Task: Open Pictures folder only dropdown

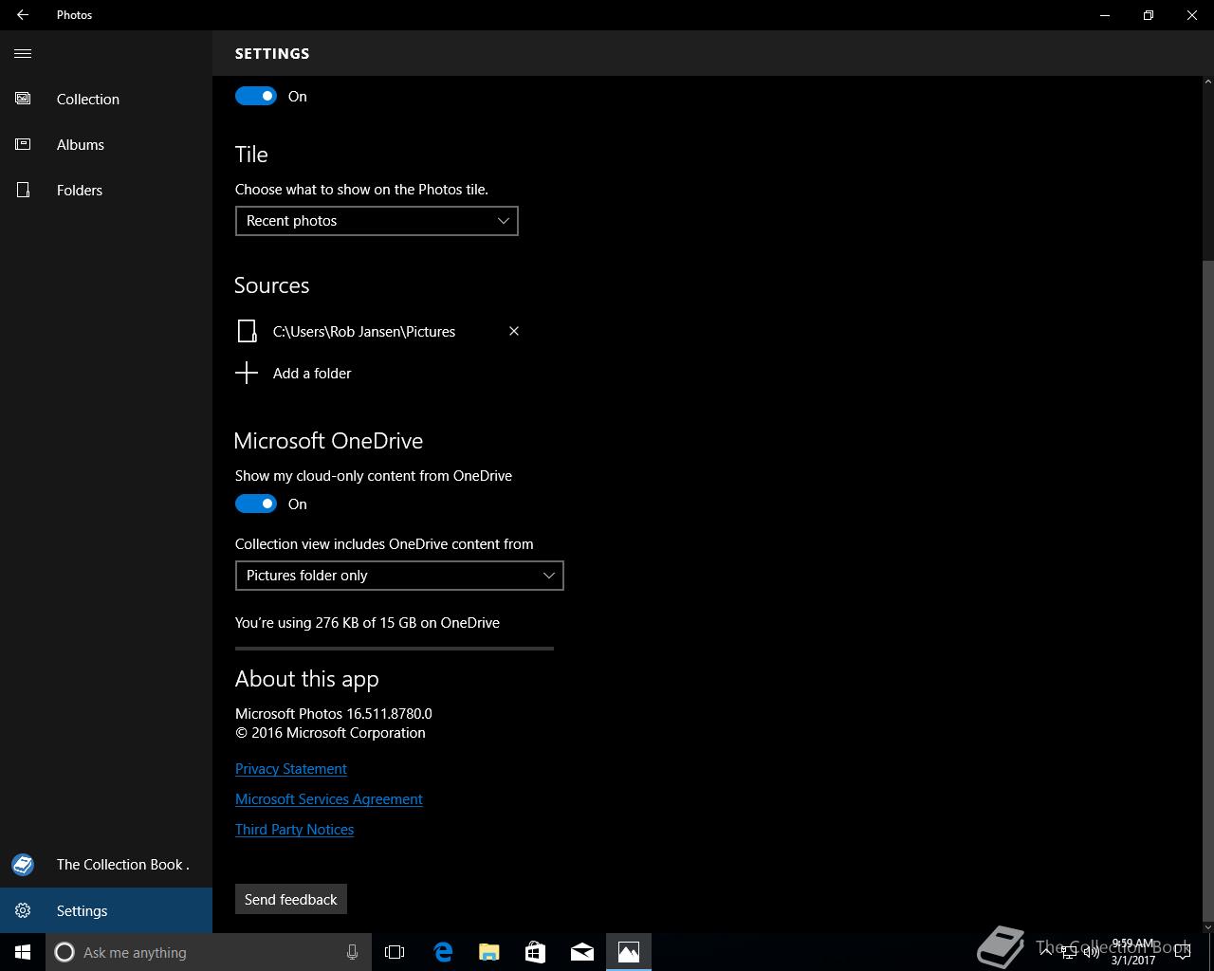Action: click(x=399, y=576)
